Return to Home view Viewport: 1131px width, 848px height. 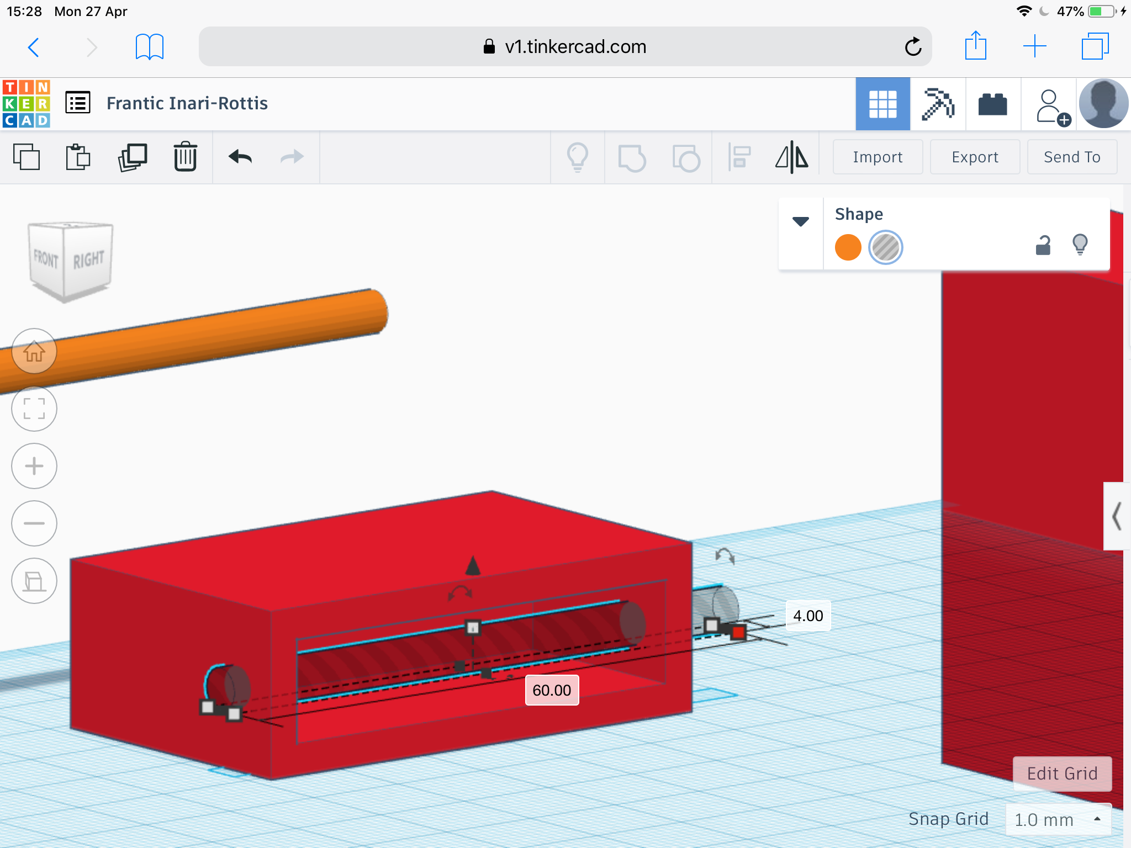[x=34, y=351]
